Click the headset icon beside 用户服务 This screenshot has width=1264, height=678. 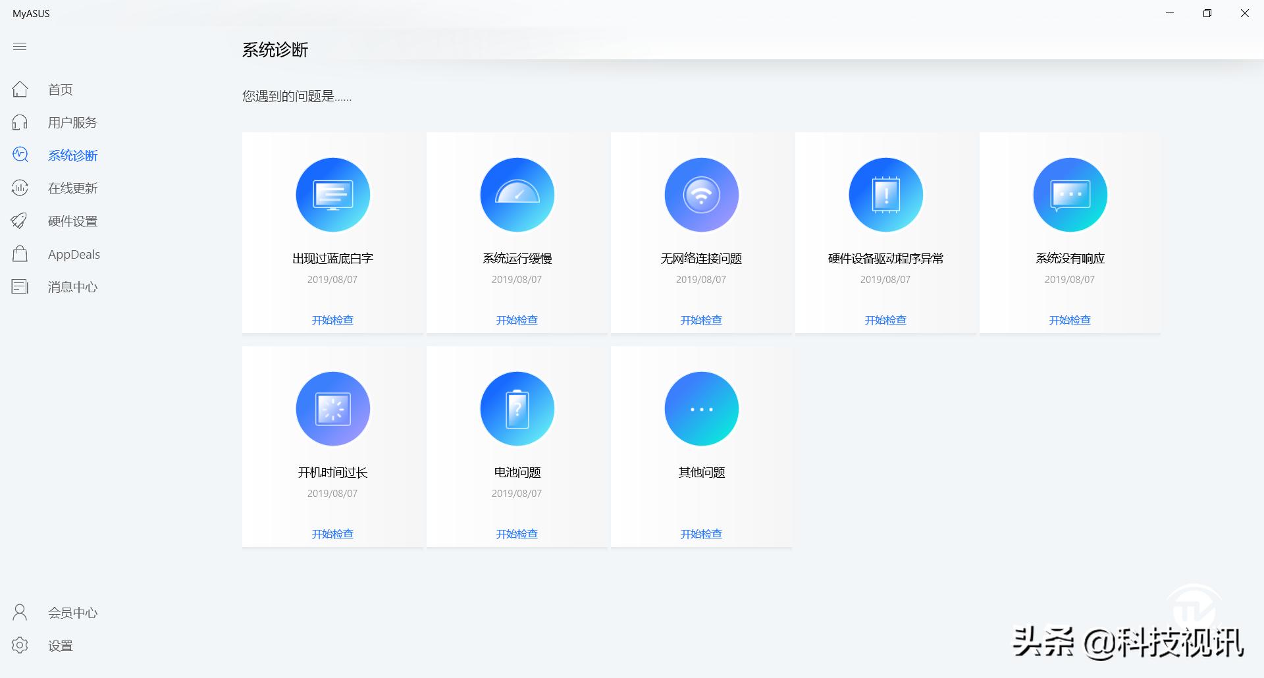pyautogui.click(x=20, y=122)
